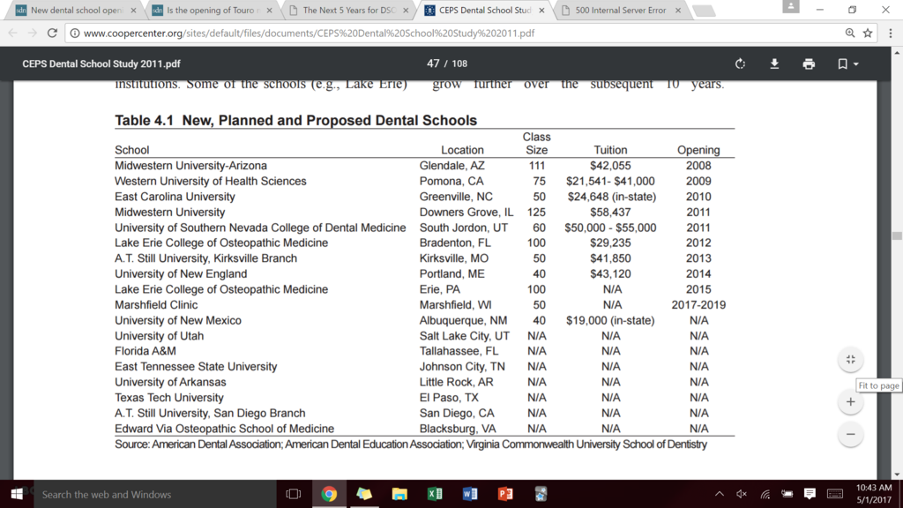Open the PDF bookmarks dropdown
This screenshot has width=903, height=508.
pyautogui.click(x=847, y=64)
